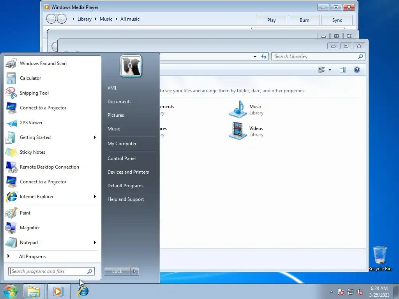Click the network tray icon
Image resolution: width=399 pixels, height=299 pixels.
click(350, 292)
